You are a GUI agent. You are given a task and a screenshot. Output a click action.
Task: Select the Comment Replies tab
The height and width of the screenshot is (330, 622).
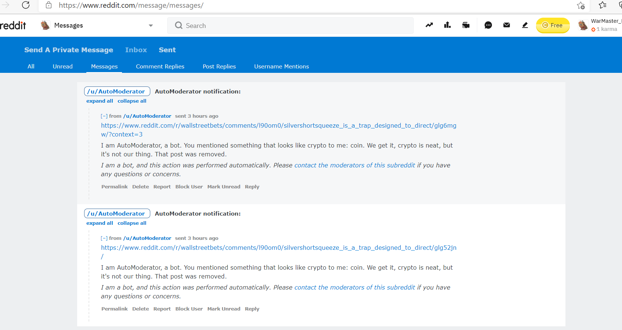tap(160, 67)
